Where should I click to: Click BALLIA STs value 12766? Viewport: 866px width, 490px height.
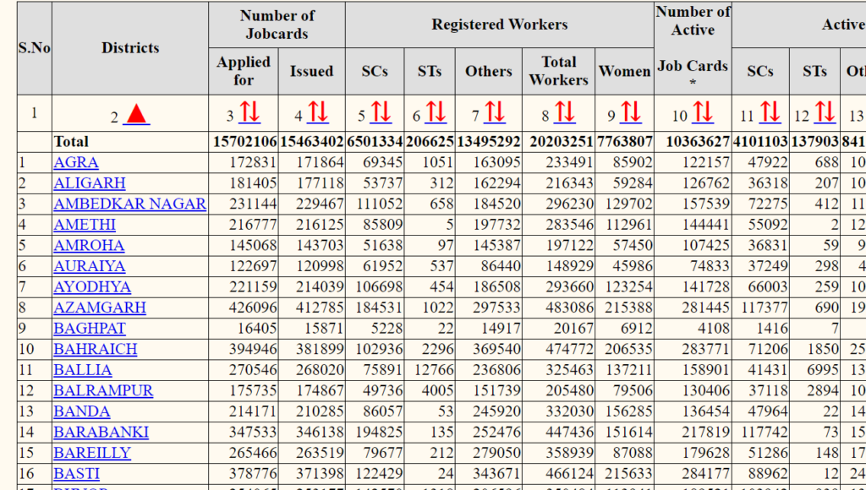(434, 370)
